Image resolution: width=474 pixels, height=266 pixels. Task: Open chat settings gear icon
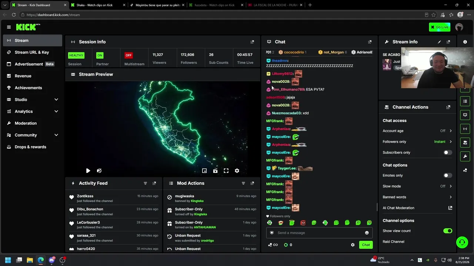353,245
